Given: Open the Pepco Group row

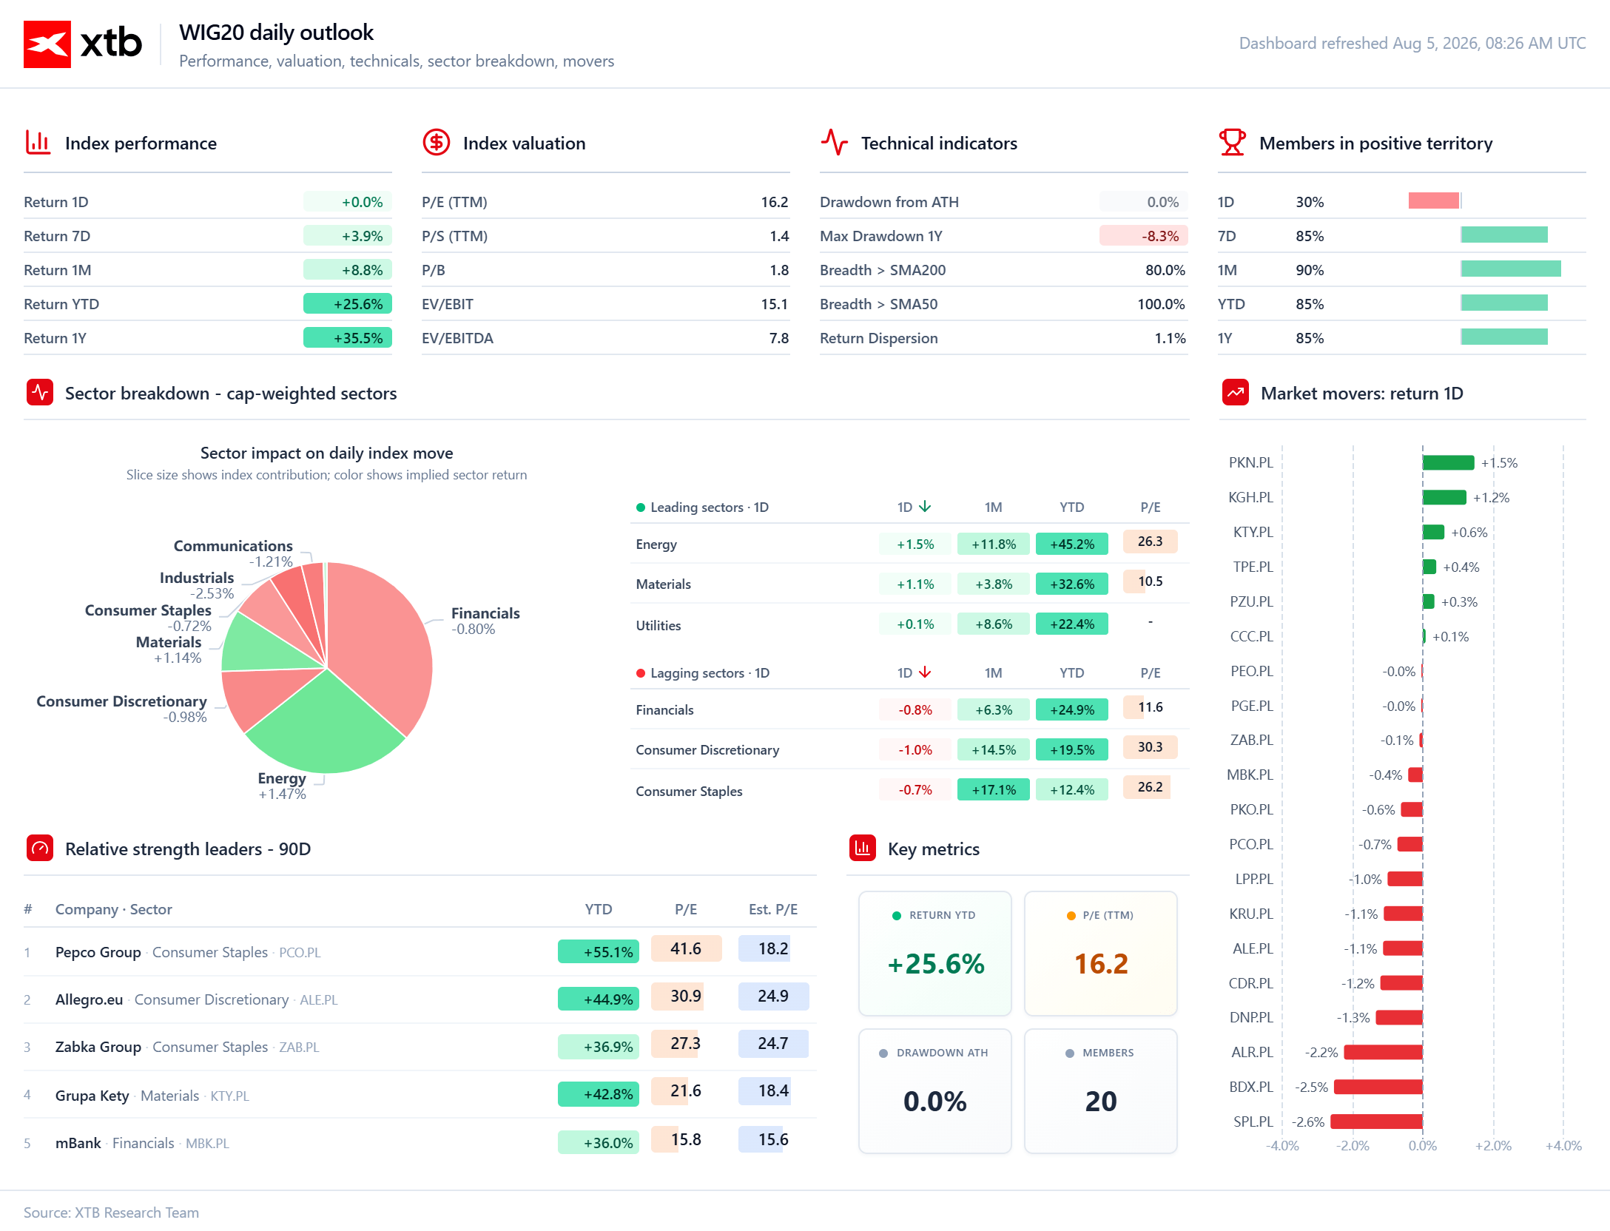Looking at the screenshot, I should tap(420, 951).
